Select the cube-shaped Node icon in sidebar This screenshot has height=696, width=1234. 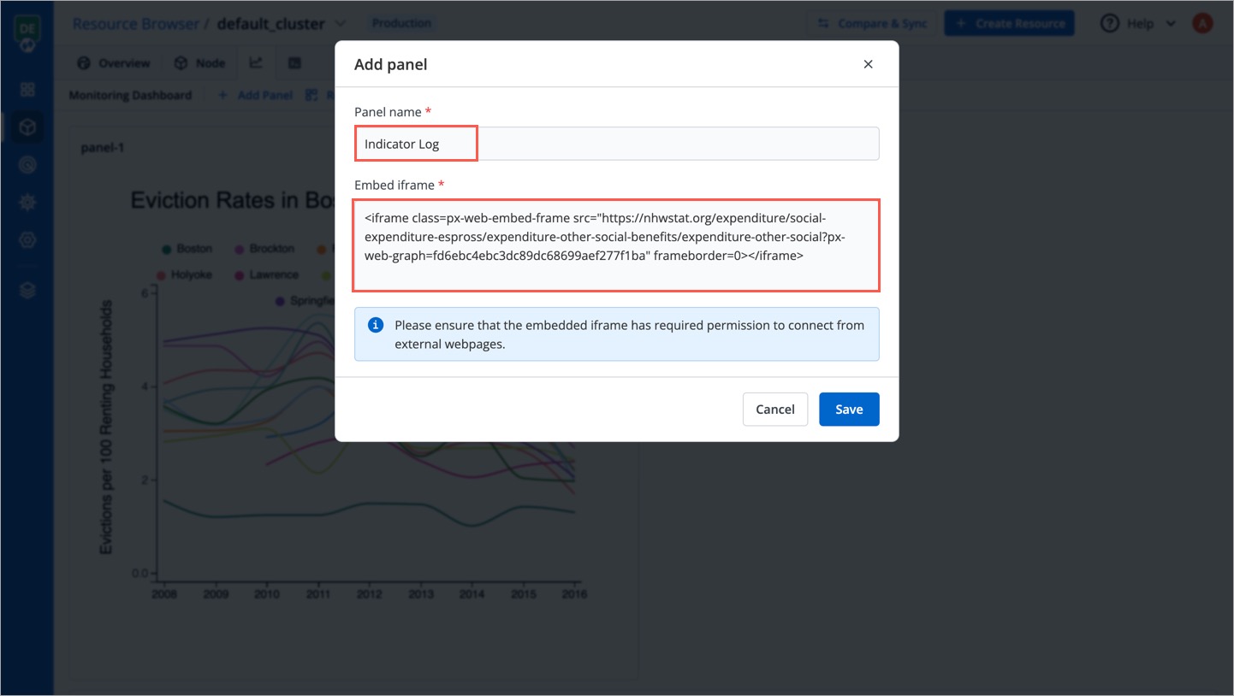coord(27,125)
